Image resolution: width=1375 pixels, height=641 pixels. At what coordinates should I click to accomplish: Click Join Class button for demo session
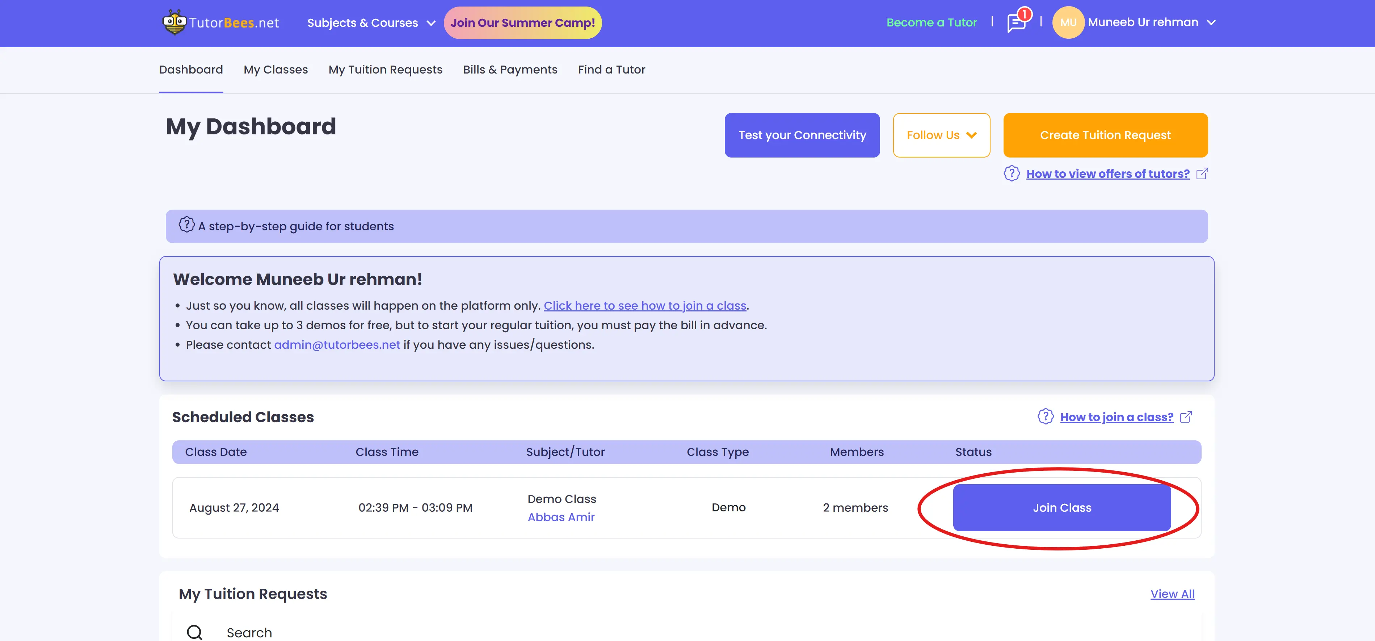pyautogui.click(x=1062, y=508)
